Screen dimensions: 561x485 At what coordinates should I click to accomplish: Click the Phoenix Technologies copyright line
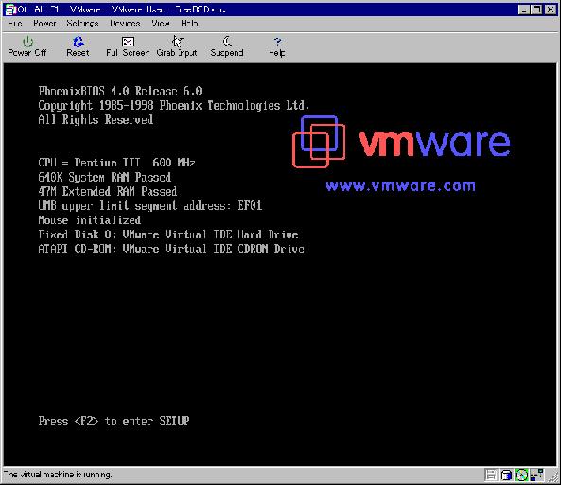(x=173, y=106)
